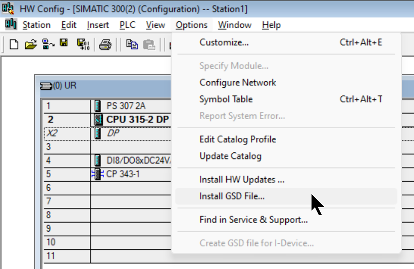
Task: Select Install GSD File... entry
Action: coord(286,196)
